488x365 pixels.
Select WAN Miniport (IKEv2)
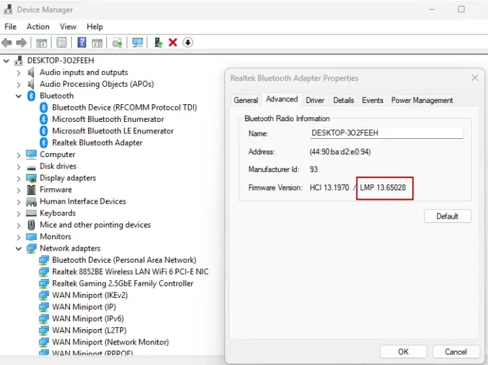pos(90,295)
